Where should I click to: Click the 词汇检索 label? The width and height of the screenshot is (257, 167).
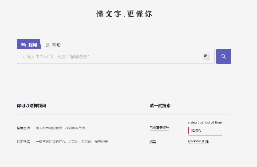coord(23,141)
